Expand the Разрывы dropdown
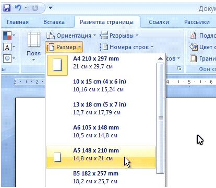This screenshot has height=188, width=216. pos(119,36)
